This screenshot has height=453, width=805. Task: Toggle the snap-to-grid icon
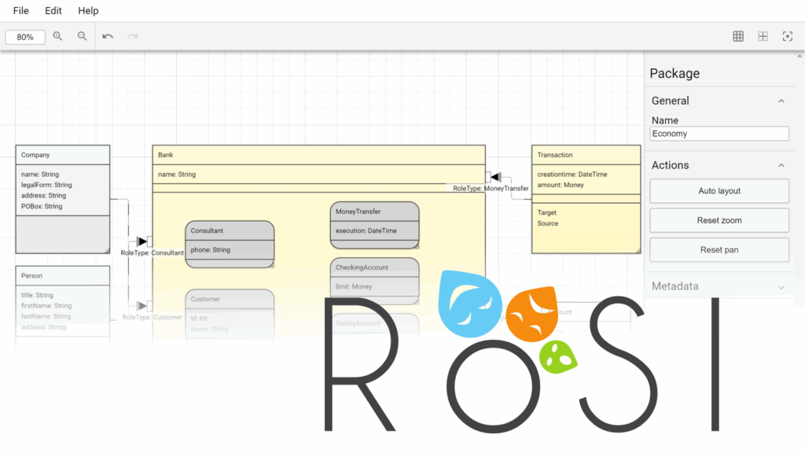pos(763,36)
